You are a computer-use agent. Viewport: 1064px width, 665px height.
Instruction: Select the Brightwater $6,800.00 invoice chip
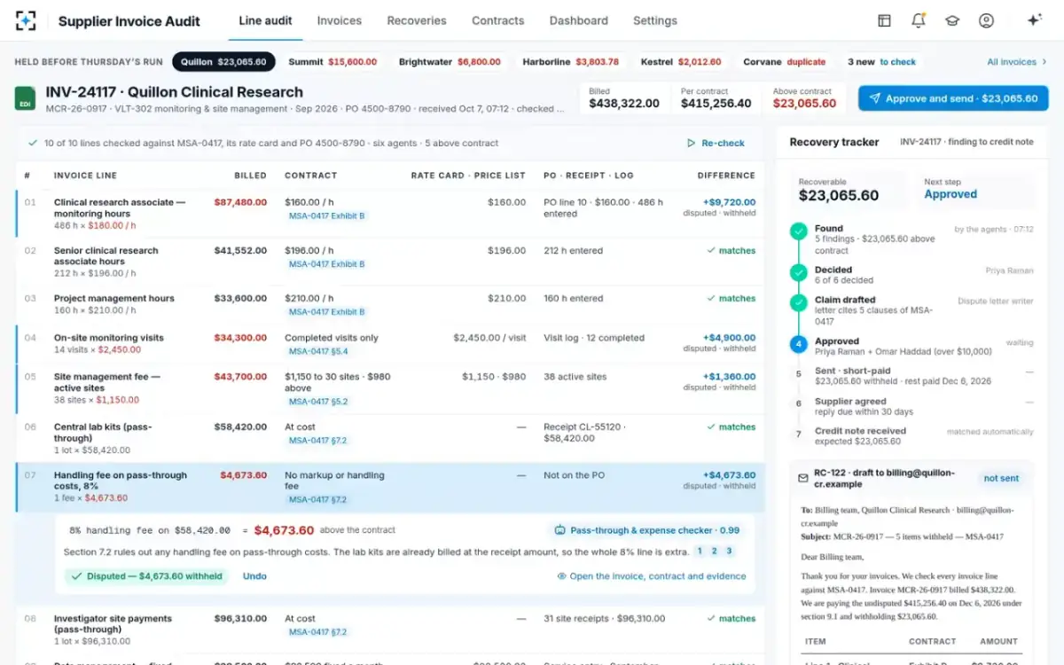[x=450, y=62]
